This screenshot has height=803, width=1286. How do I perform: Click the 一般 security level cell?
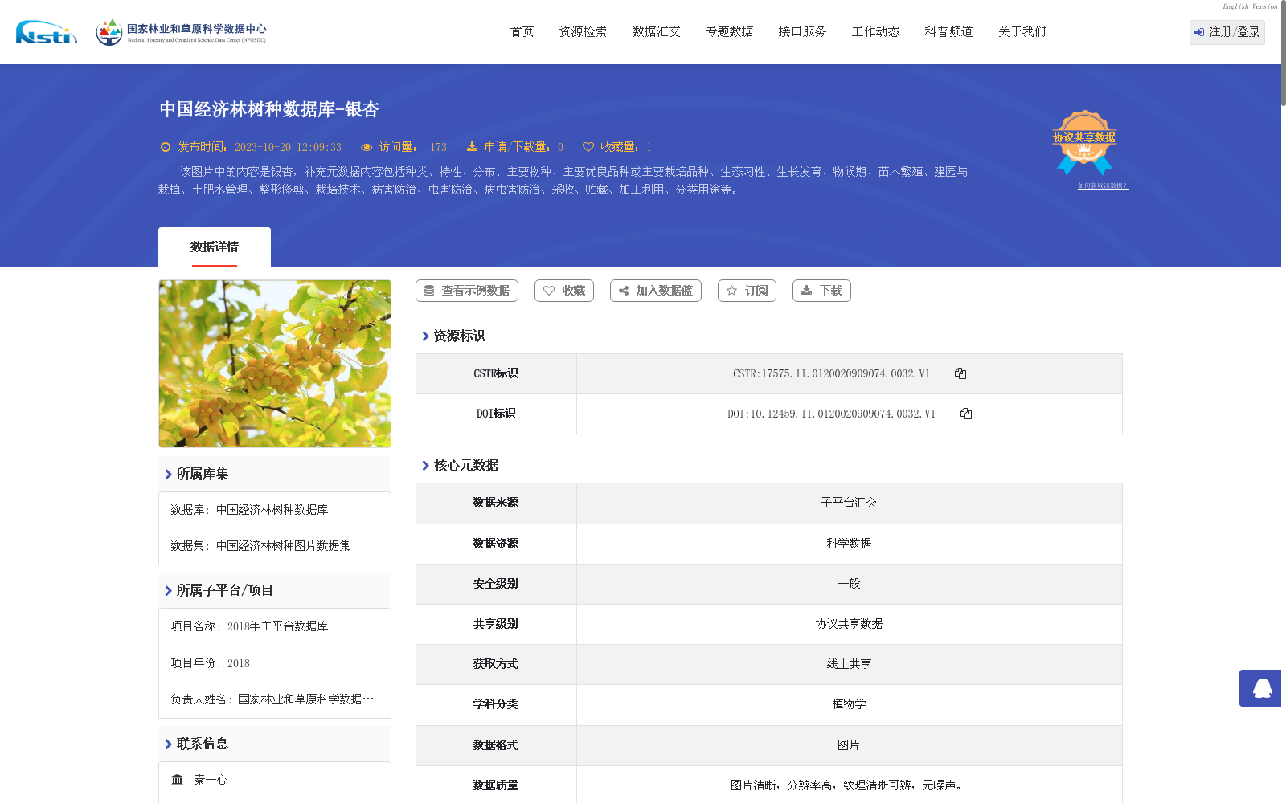(849, 584)
